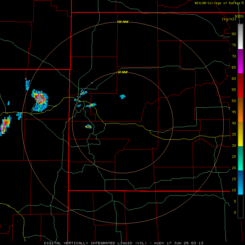Select the black bottom segment of the color bar

coord(240,206)
